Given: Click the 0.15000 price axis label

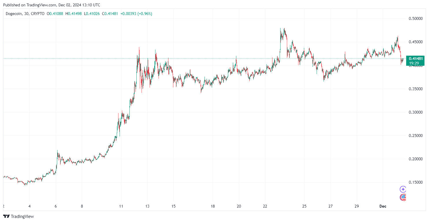Looking at the screenshot, I should [x=416, y=182].
